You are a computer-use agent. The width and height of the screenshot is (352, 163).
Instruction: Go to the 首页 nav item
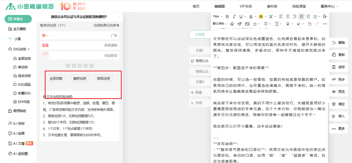click(196, 6)
